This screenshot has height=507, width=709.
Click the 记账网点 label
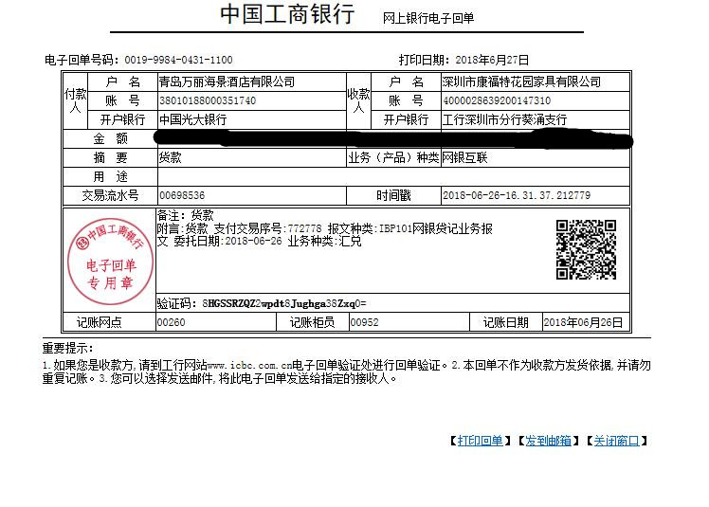pyautogui.click(x=100, y=322)
